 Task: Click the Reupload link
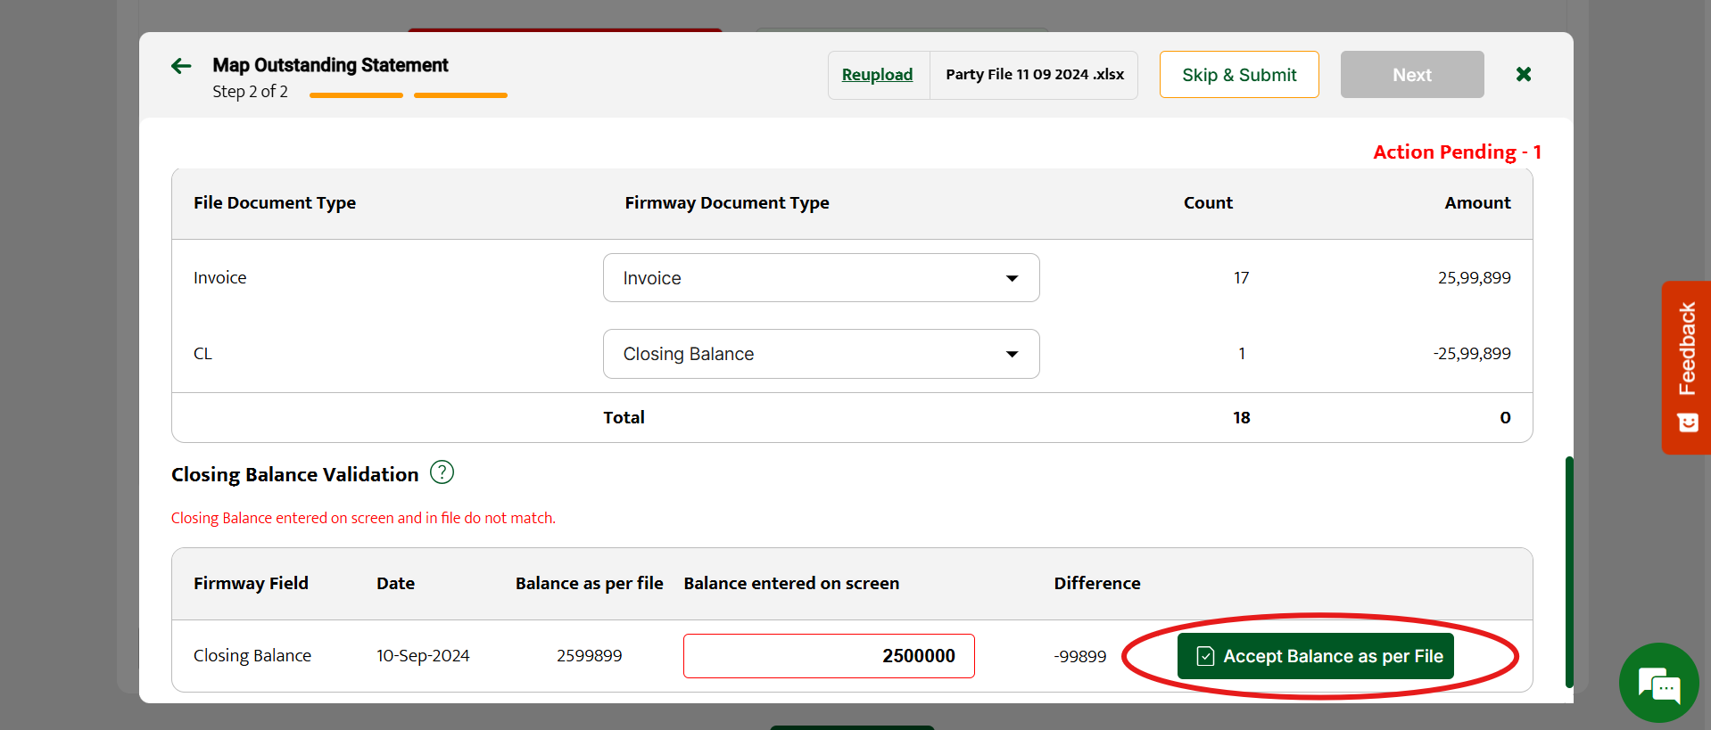click(877, 75)
